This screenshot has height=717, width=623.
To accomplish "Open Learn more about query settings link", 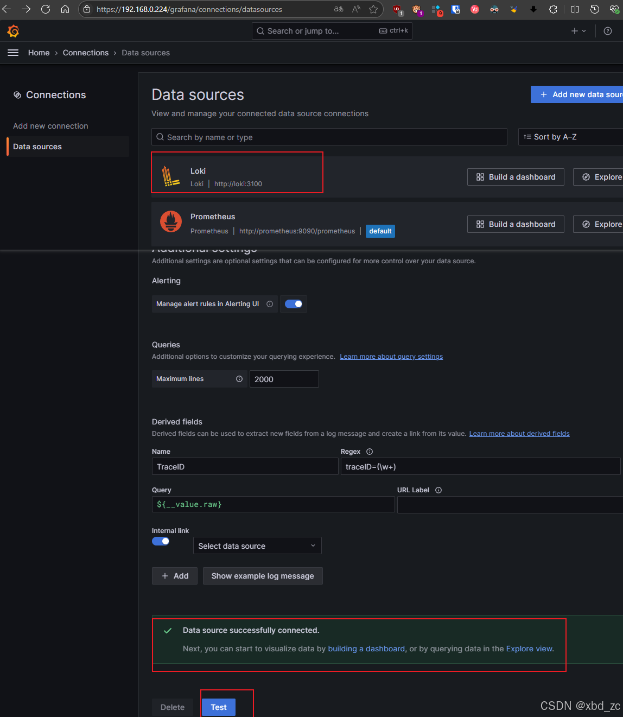I will (x=391, y=357).
